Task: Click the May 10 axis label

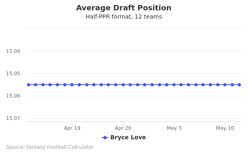Action: [225, 128]
